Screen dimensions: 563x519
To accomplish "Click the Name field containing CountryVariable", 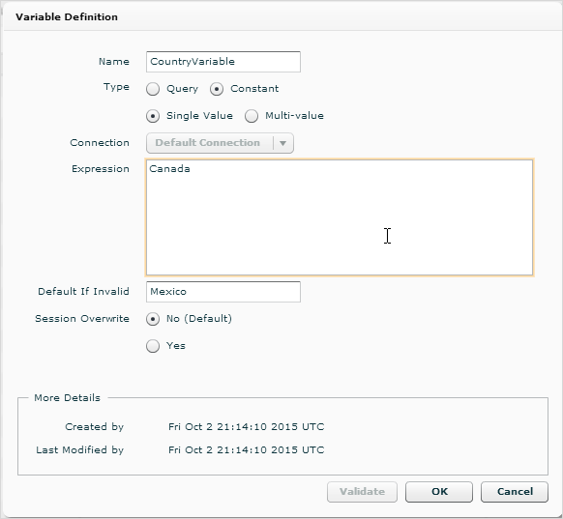I will pyautogui.click(x=222, y=62).
